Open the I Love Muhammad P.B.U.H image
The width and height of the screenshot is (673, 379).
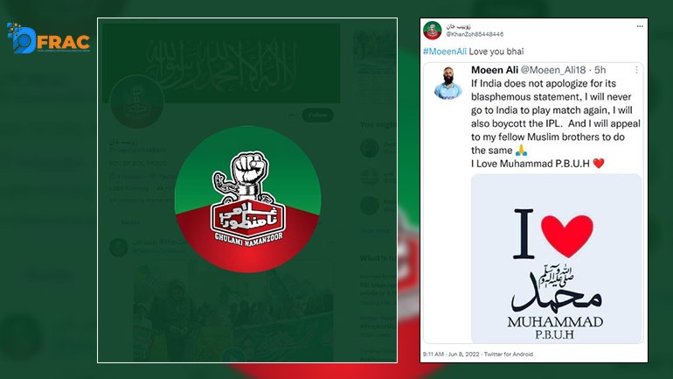pos(556,258)
